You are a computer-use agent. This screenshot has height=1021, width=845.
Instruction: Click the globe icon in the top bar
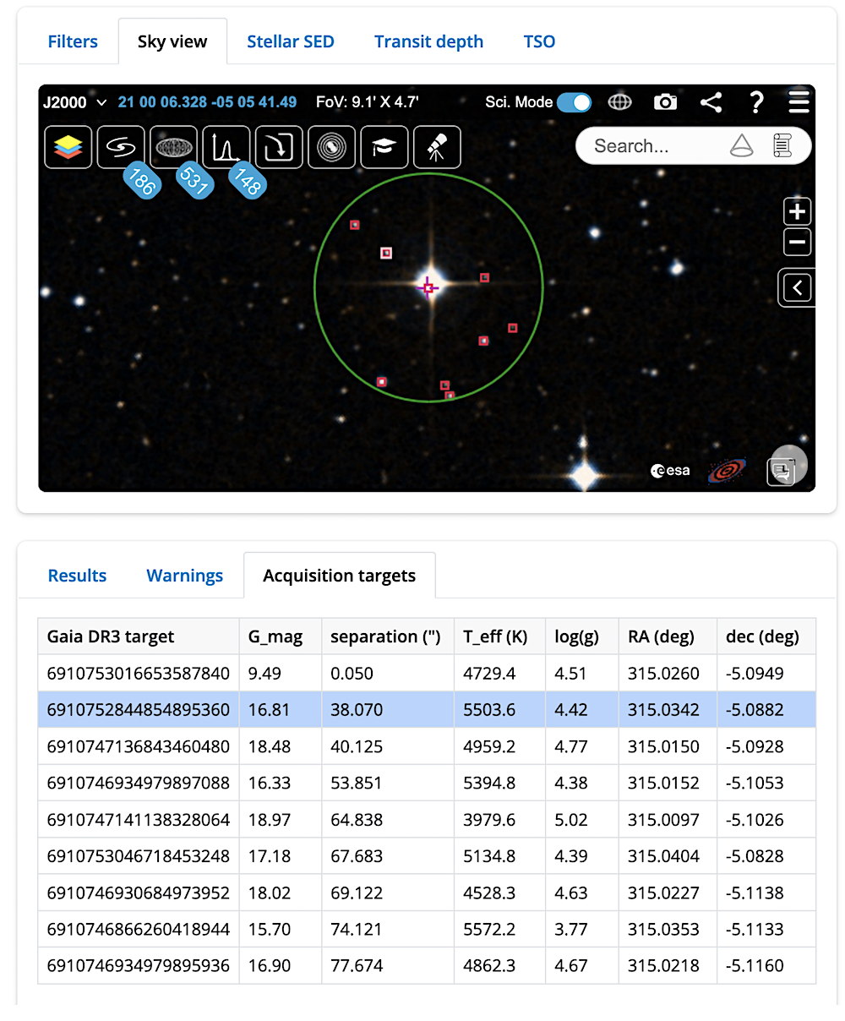pos(620,101)
